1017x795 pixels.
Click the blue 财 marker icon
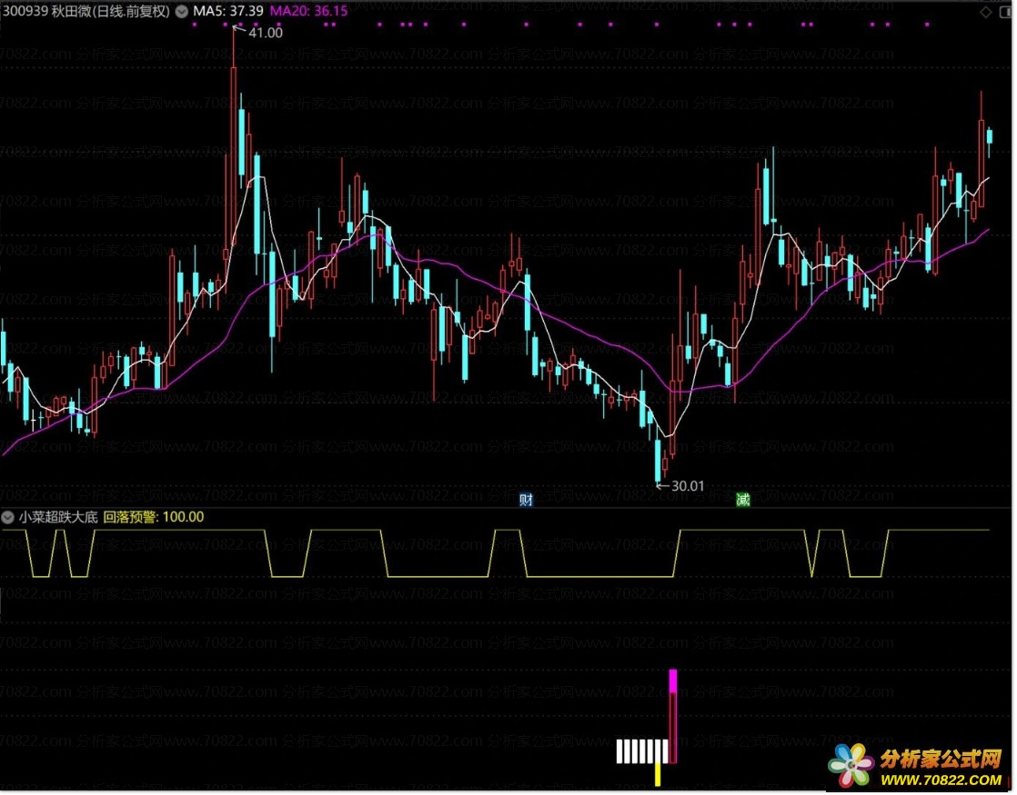(526, 499)
